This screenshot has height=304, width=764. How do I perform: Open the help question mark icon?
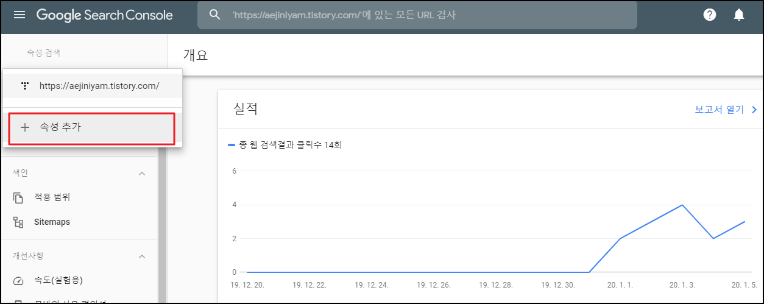point(709,15)
